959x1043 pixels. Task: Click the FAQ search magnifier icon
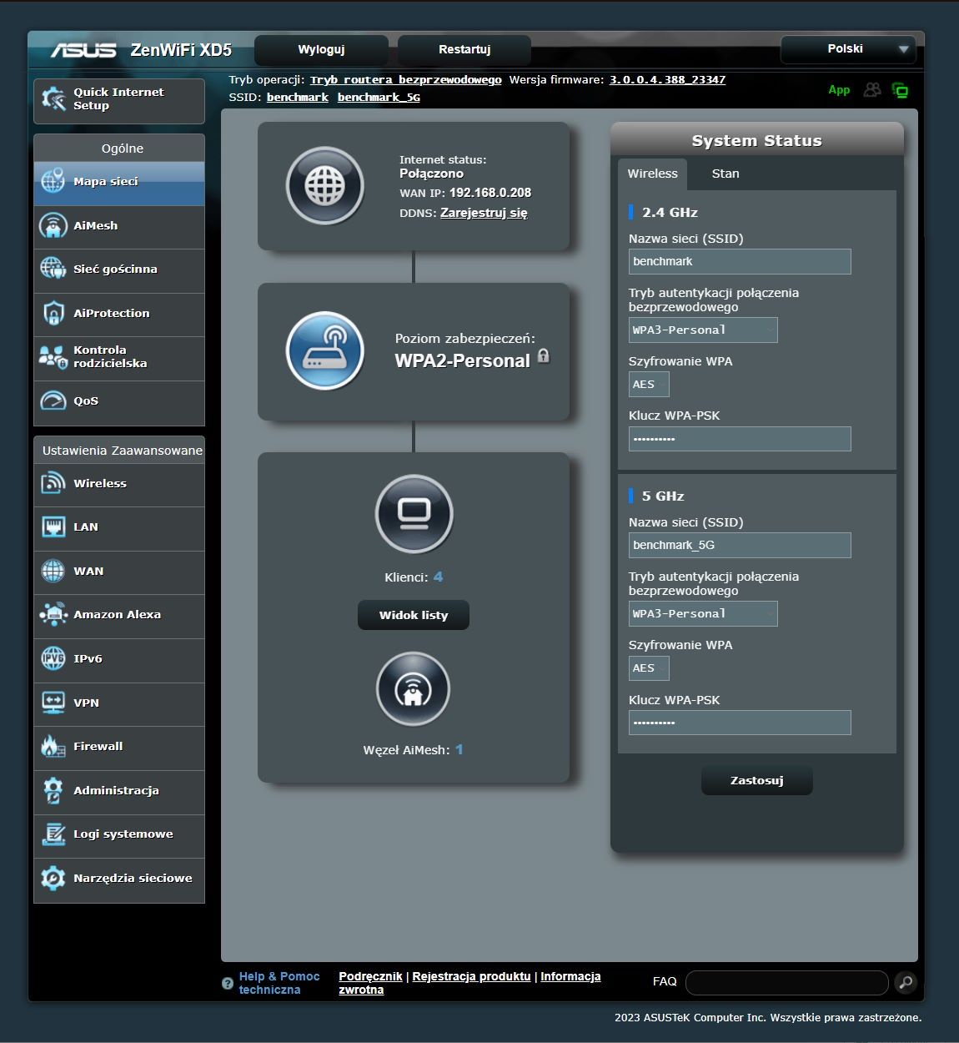(x=906, y=982)
